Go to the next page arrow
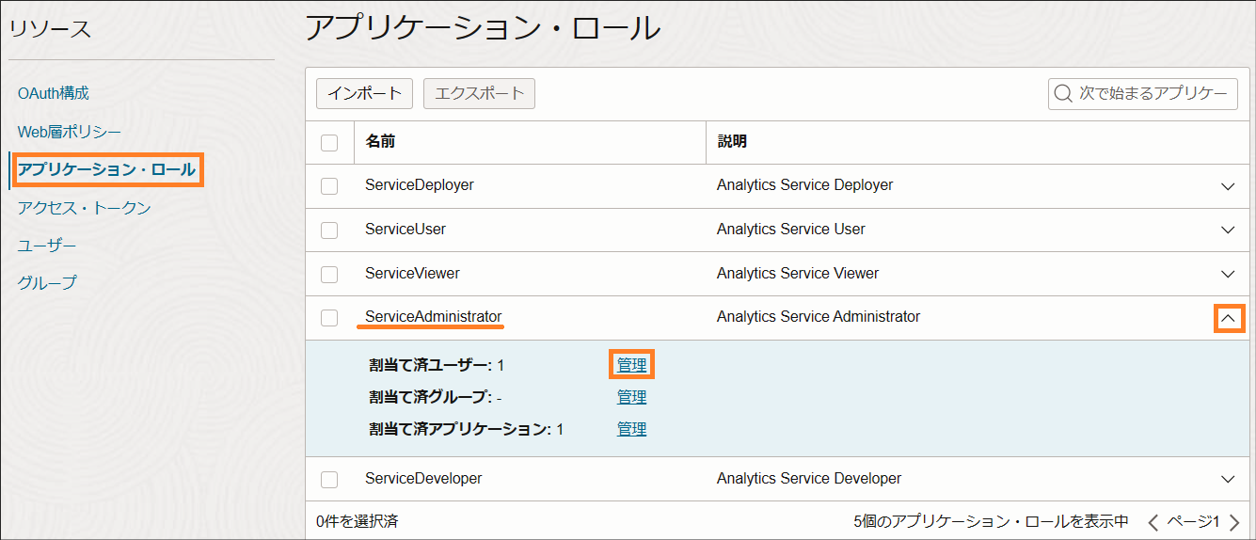Screen dimensions: 1256x540 1234,521
